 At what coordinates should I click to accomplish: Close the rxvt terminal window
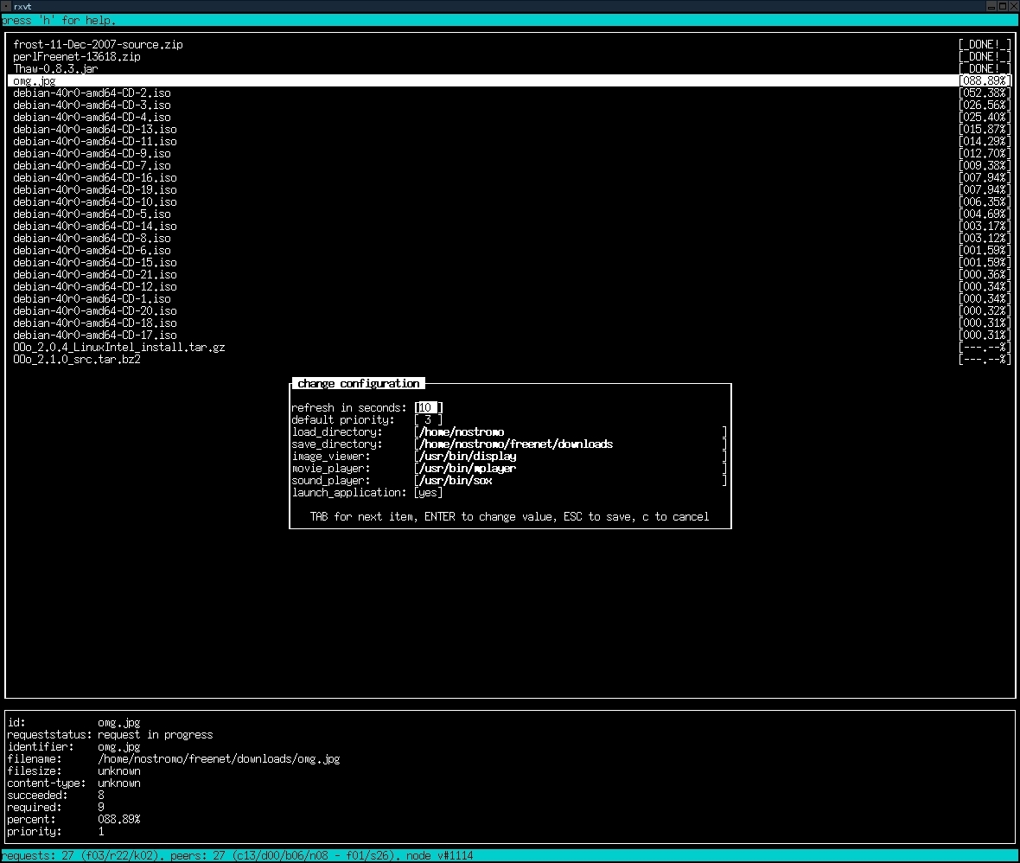(1013, 6)
